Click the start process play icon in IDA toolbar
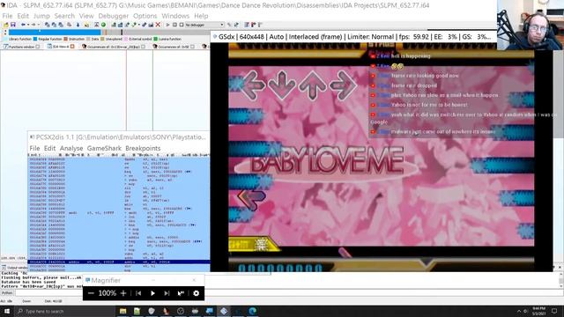 [167, 25]
